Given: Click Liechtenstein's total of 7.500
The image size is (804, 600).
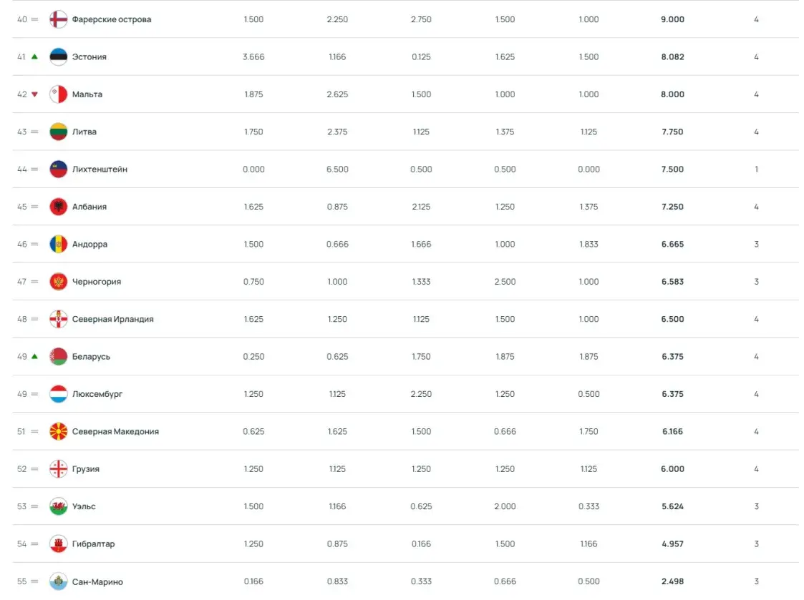Looking at the screenshot, I should pyautogui.click(x=672, y=169).
